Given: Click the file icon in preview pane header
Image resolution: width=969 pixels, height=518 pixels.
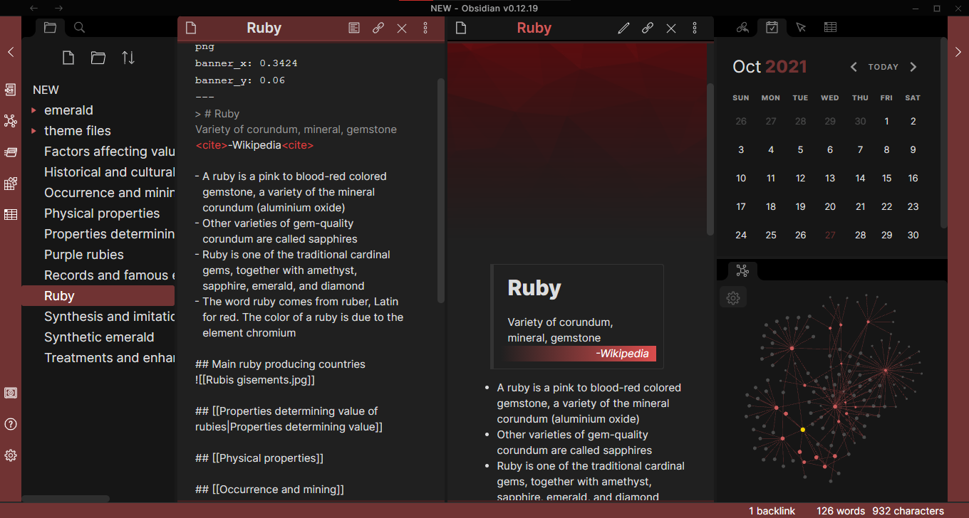Looking at the screenshot, I should point(461,28).
